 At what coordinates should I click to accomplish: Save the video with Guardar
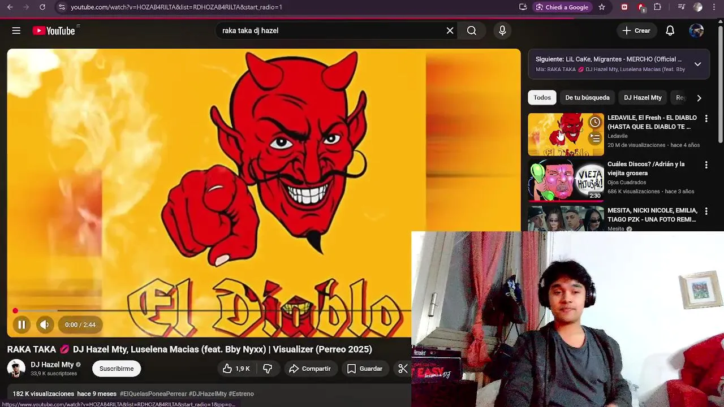[364, 369]
